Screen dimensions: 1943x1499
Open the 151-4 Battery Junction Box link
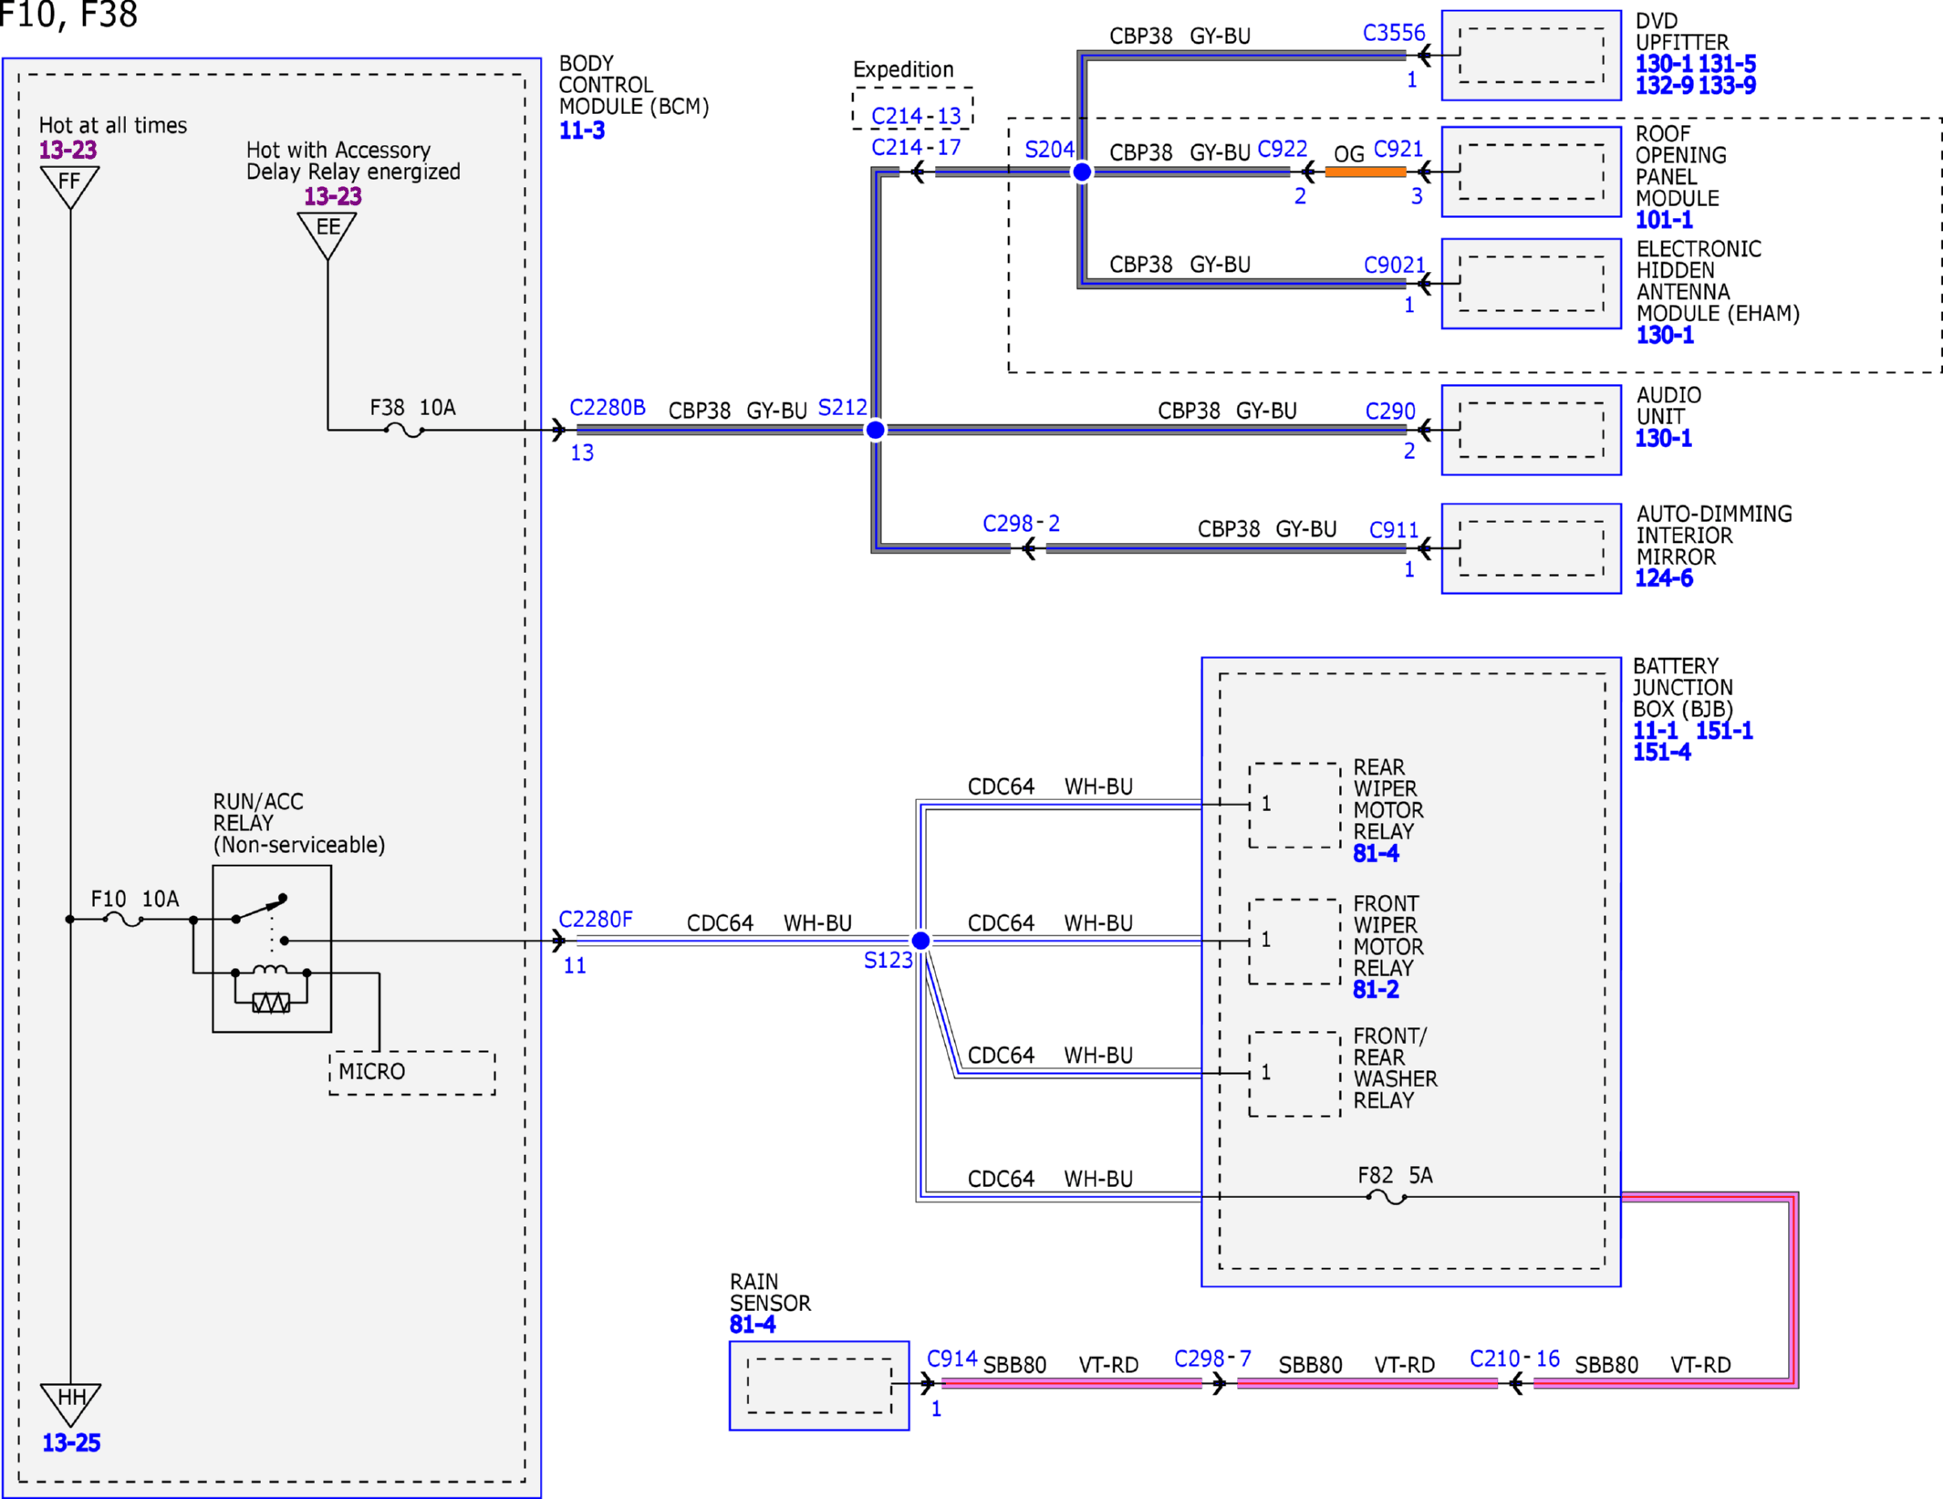pos(1662,753)
